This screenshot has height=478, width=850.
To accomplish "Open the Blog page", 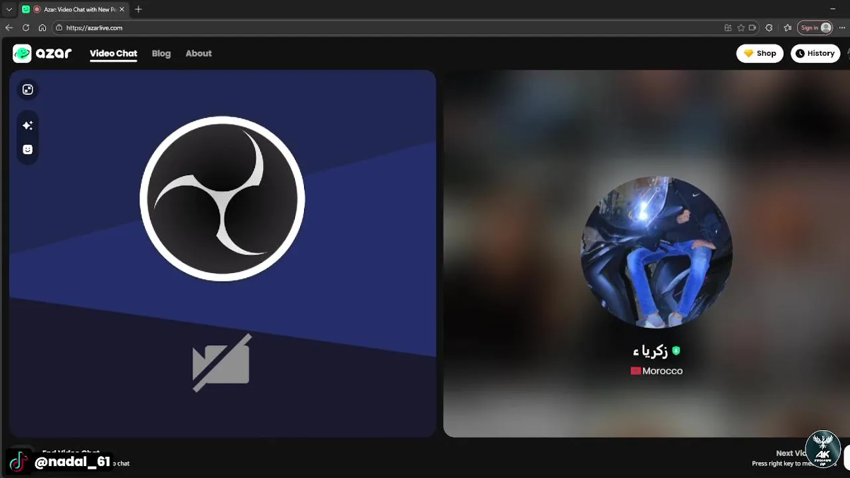I will [x=161, y=54].
